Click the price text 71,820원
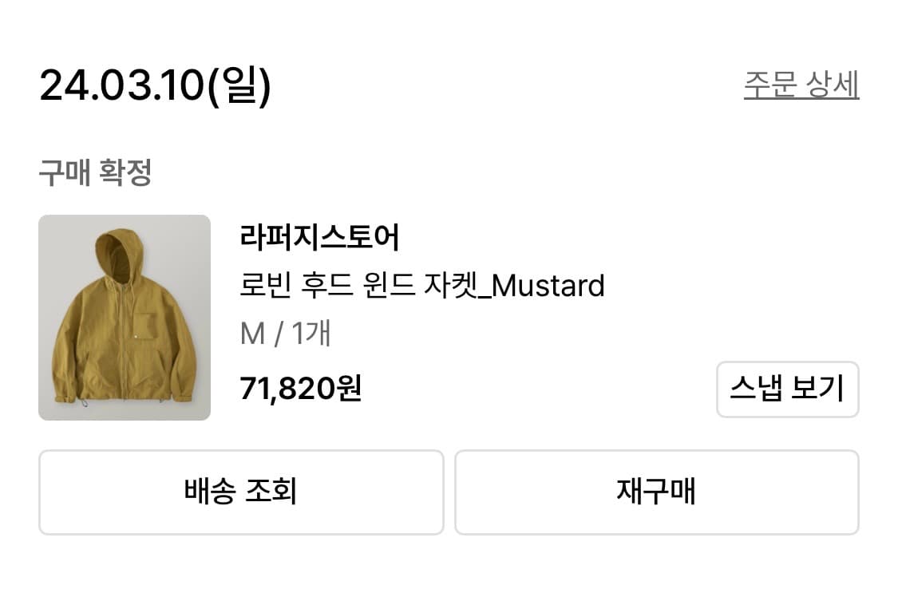 [301, 389]
